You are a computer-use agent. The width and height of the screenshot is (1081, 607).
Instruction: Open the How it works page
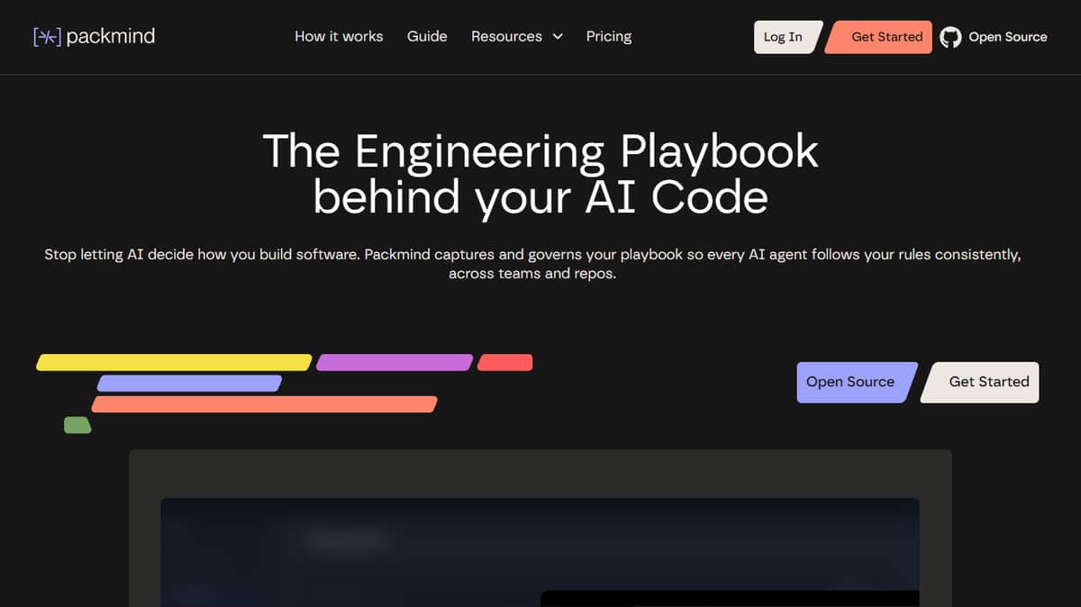coord(339,36)
